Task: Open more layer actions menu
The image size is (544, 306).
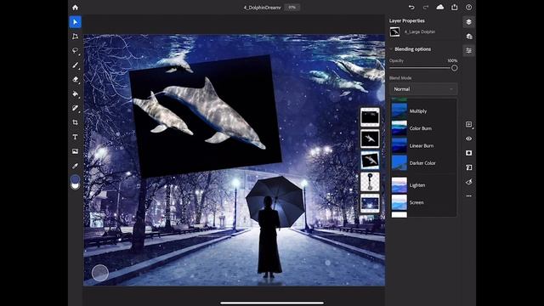Action: (x=468, y=196)
